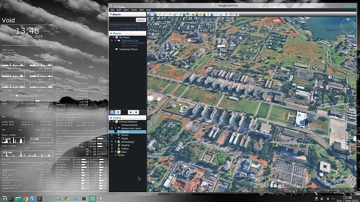The height and width of the screenshot is (202, 360).
Task: Disable the Terrain layer checkbox
Action: (x=115, y=155)
